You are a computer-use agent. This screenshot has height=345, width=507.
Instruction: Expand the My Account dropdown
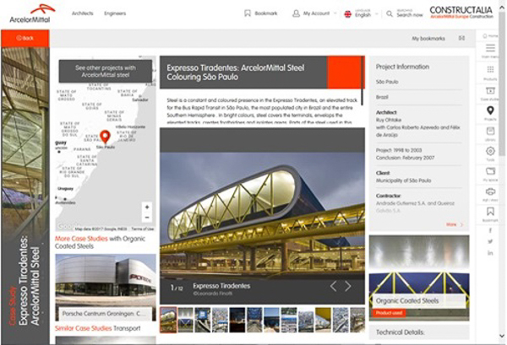pyautogui.click(x=312, y=13)
